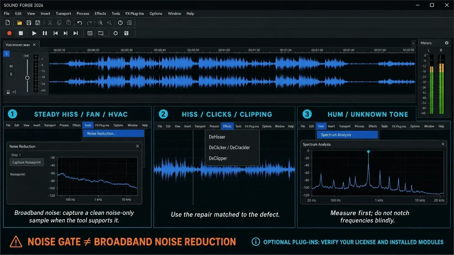
Task: Copy the selection using the toolbar icon
Action: tap(59, 23)
